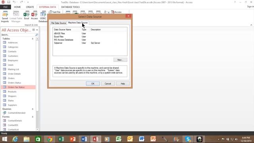Switch to the HOME ribbon tab
Screen dimensions: 254x143
point(17,7)
